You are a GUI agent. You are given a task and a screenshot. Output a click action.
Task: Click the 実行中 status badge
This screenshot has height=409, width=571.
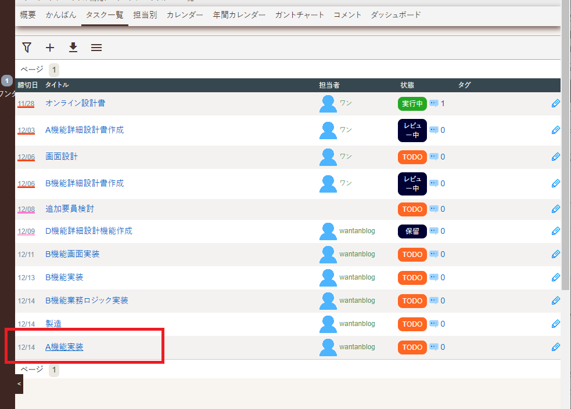(x=412, y=104)
